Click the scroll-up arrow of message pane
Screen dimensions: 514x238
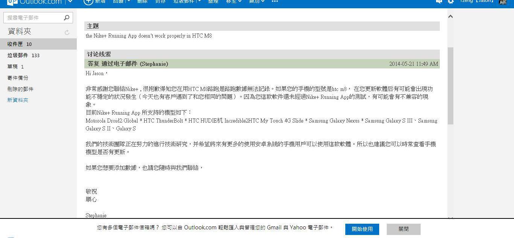tap(450, 16)
